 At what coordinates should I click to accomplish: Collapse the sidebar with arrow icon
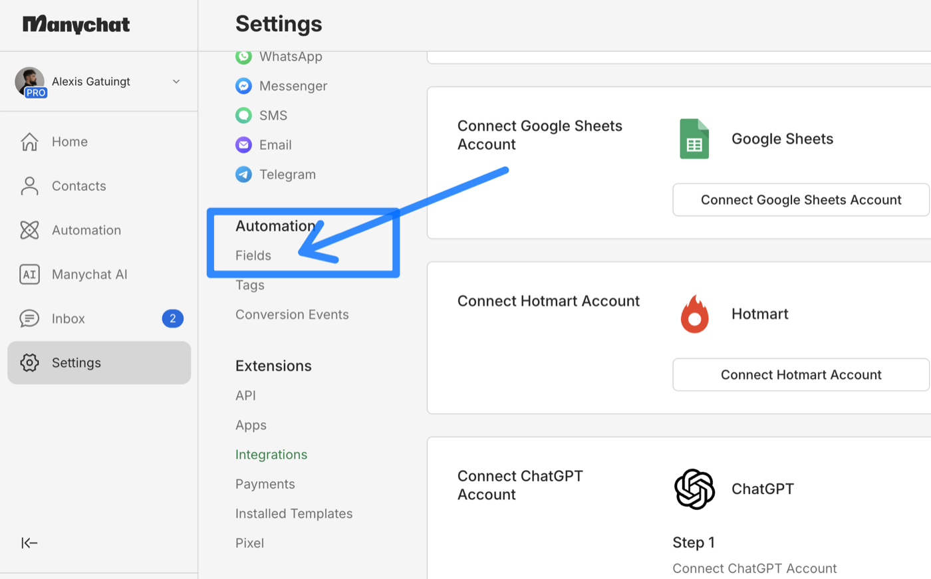(29, 543)
